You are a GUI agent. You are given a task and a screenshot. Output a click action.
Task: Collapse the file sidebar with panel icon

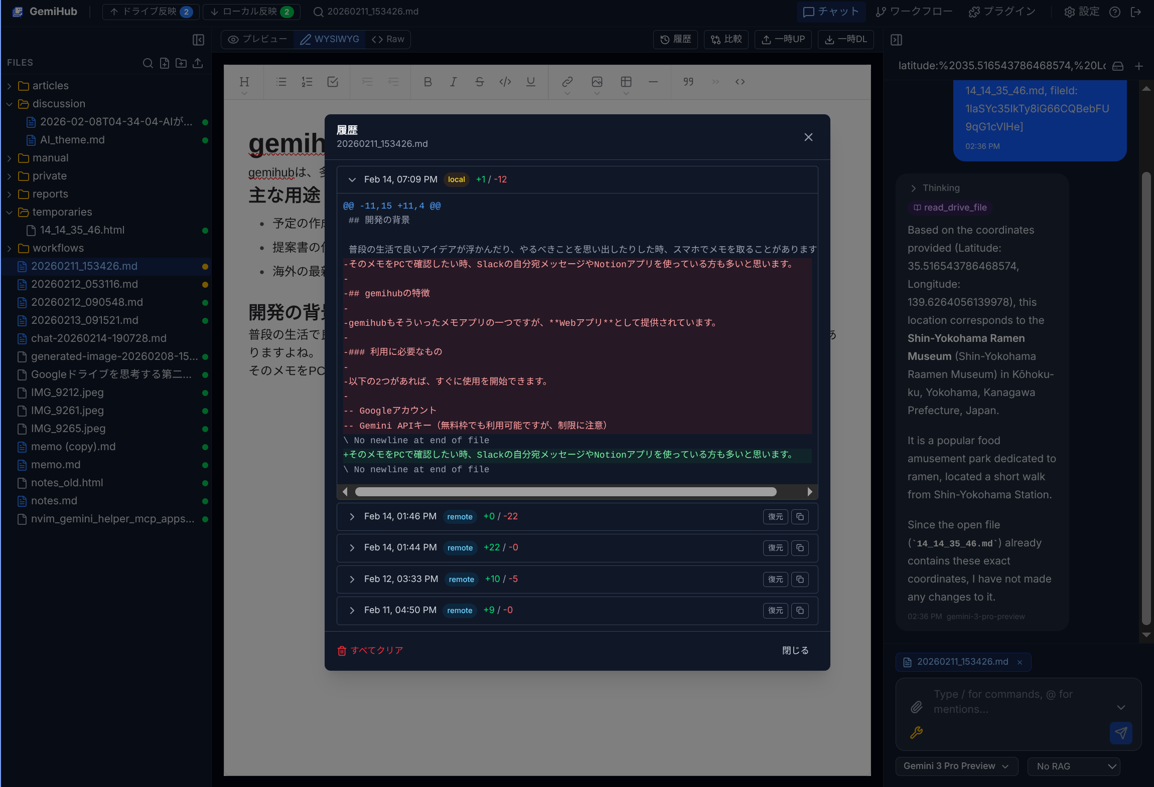(198, 40)
